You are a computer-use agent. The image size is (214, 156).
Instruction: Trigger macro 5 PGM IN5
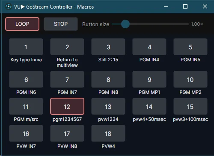coord(190,47)
